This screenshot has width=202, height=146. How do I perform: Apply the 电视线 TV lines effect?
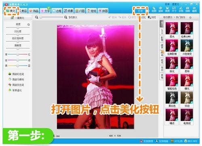[x=187, y=115]
